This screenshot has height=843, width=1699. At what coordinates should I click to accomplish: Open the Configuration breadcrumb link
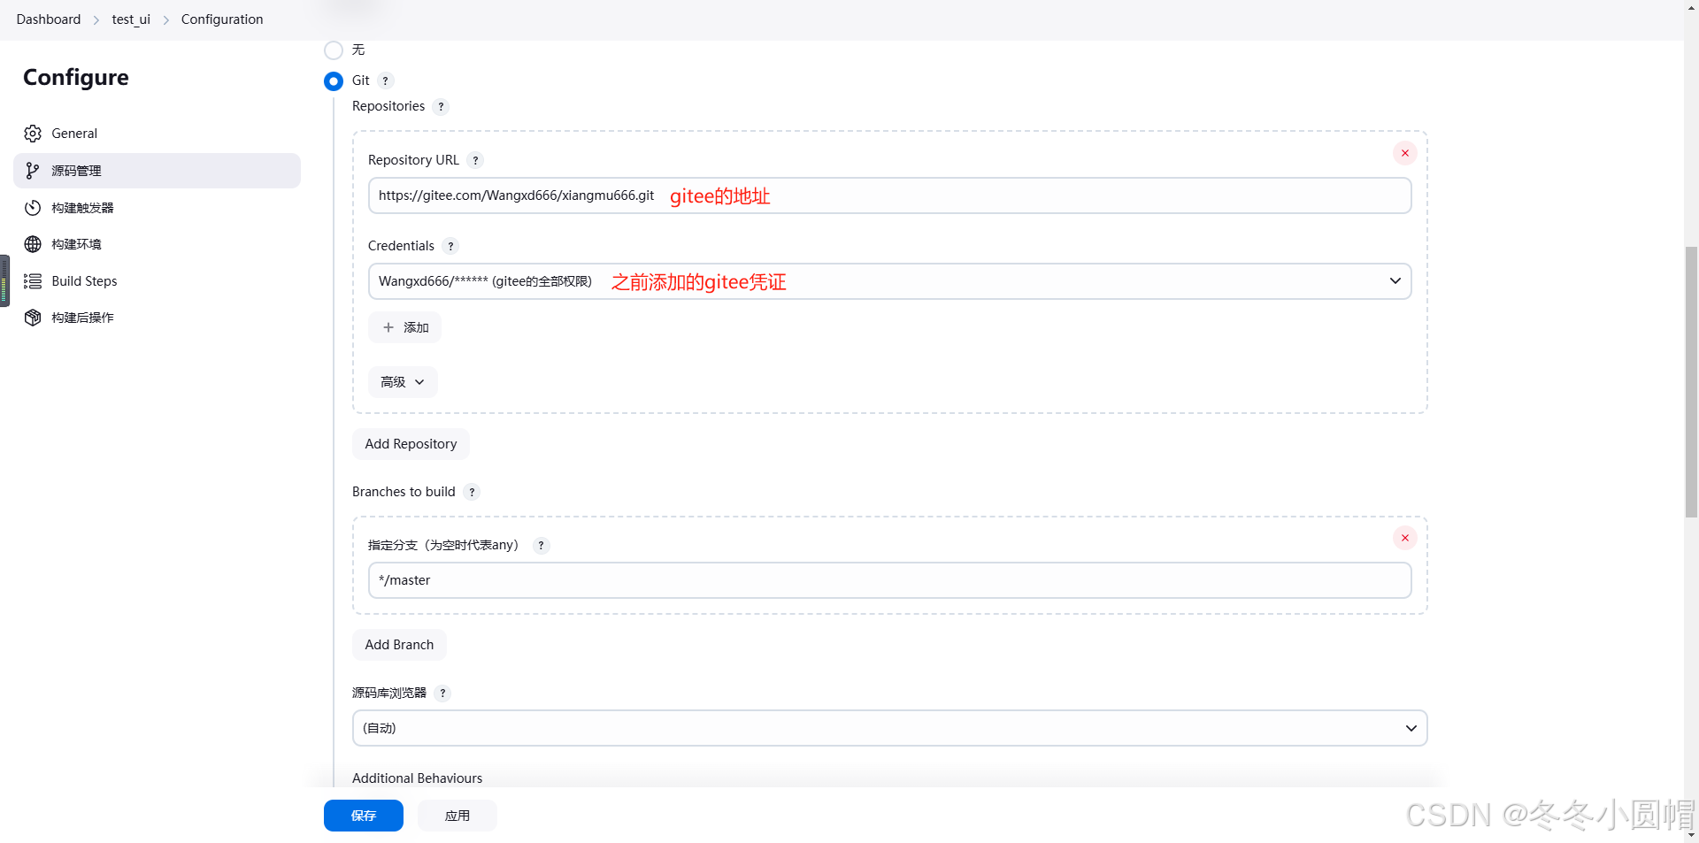[222, 19]
